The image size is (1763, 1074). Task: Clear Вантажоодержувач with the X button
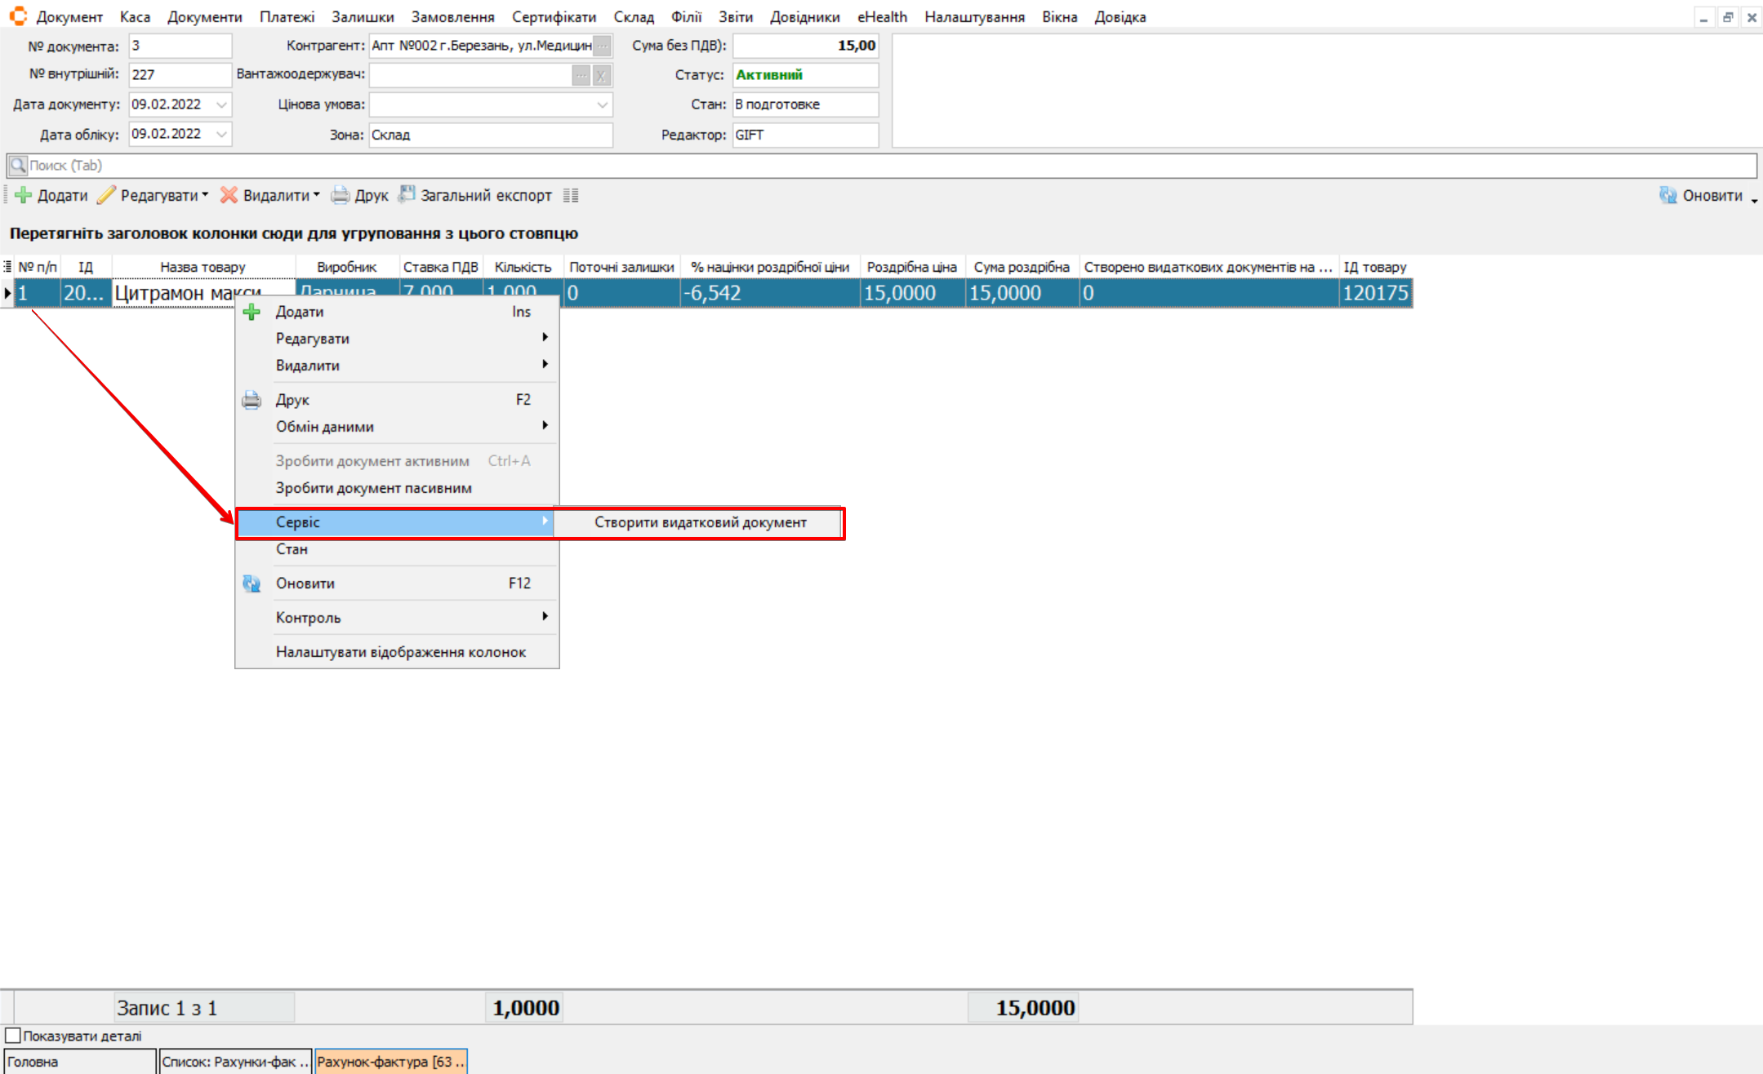click(x=602, y=76)
